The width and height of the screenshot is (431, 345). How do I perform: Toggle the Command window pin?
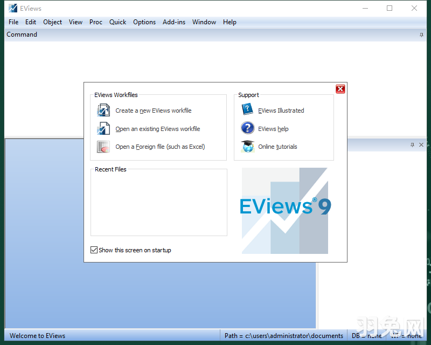(421, 34)
